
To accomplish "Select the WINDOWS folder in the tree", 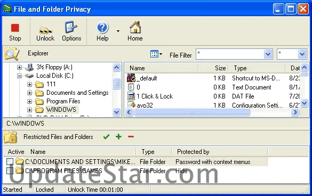I will tap(61, 110).
